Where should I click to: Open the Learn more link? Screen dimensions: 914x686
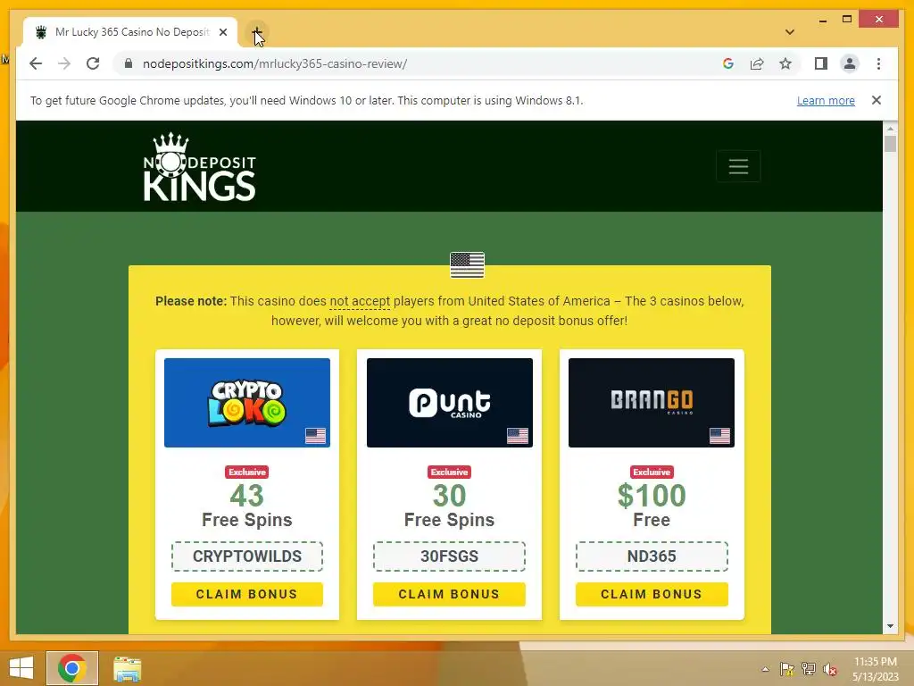(826, 100)
